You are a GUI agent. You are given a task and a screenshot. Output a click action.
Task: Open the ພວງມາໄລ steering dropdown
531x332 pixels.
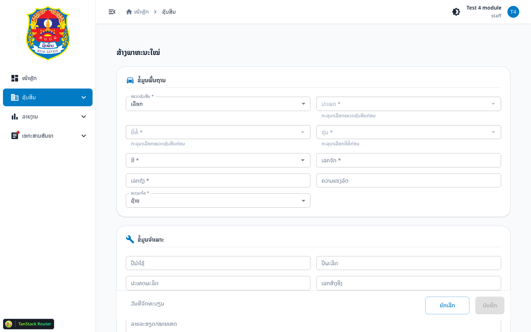point(218,201)
